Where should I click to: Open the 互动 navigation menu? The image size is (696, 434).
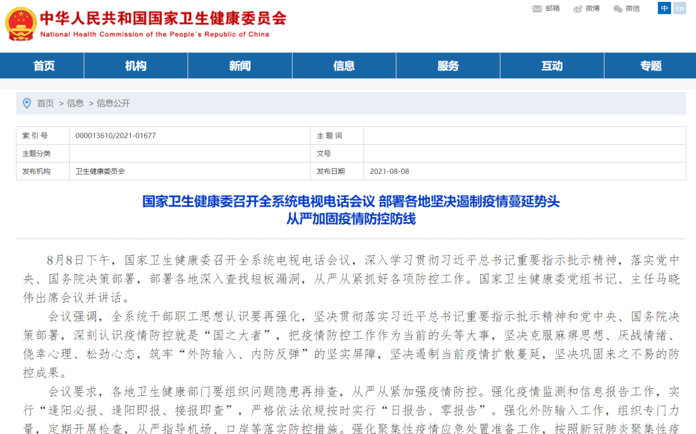pyautogui.click(x=552, y=66)
